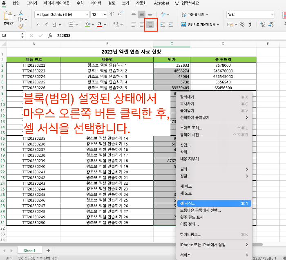Align text to bottom of cell
The width and height of the screenshot is (286, 260).
pos(150,15)
